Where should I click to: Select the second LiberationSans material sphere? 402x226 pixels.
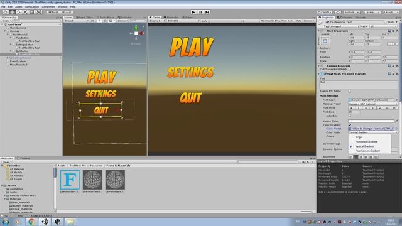click(x=92, y=180)
